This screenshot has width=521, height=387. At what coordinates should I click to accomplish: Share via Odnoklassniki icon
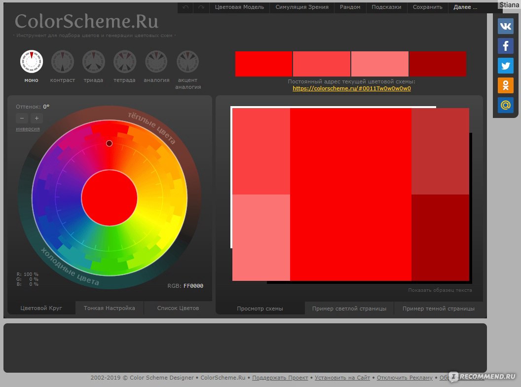point(506,85)
